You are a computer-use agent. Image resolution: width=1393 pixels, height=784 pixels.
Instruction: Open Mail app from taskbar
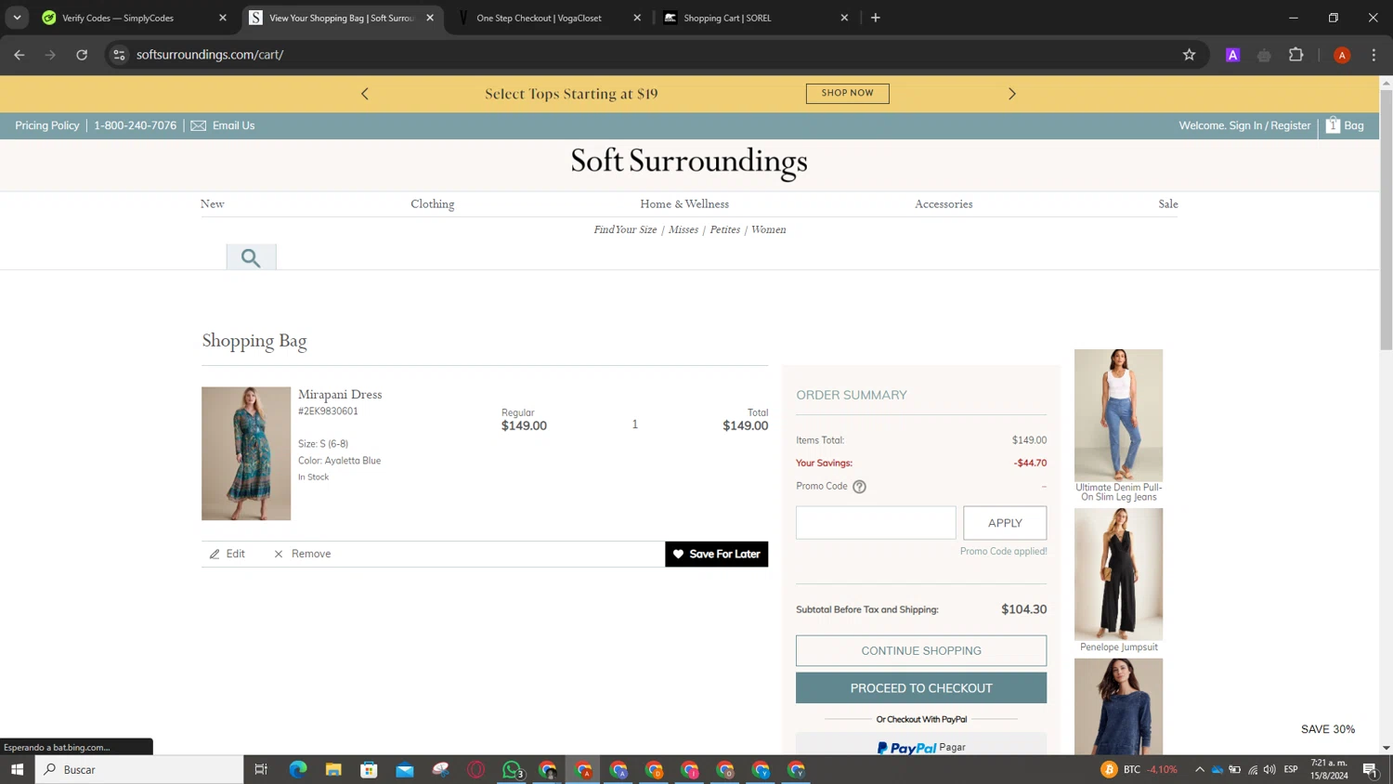point(405,769)
